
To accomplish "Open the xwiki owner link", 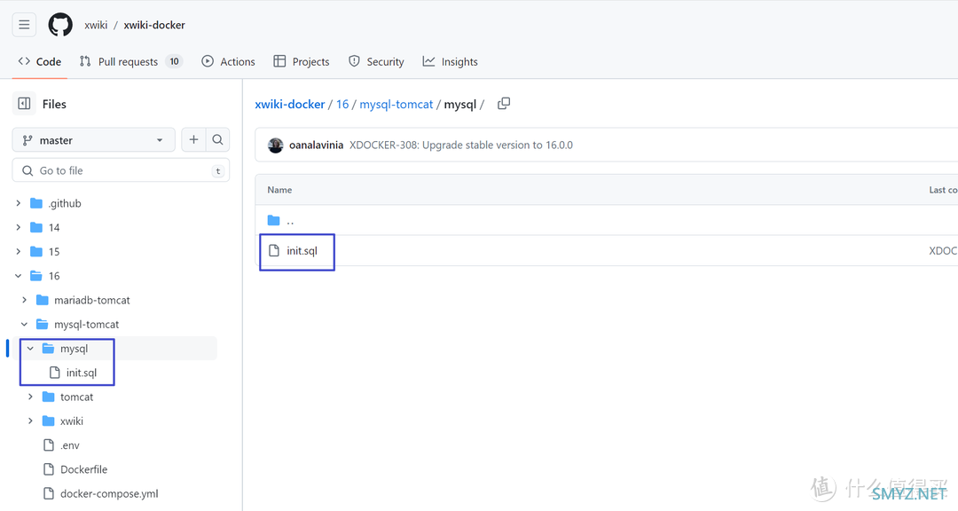I will (x=96, y=25).
